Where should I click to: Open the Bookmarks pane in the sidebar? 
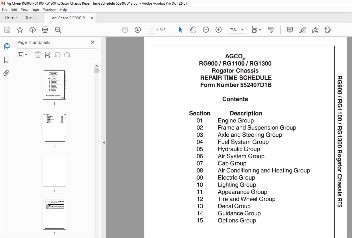pyautogui.click(x=6, y=60)
